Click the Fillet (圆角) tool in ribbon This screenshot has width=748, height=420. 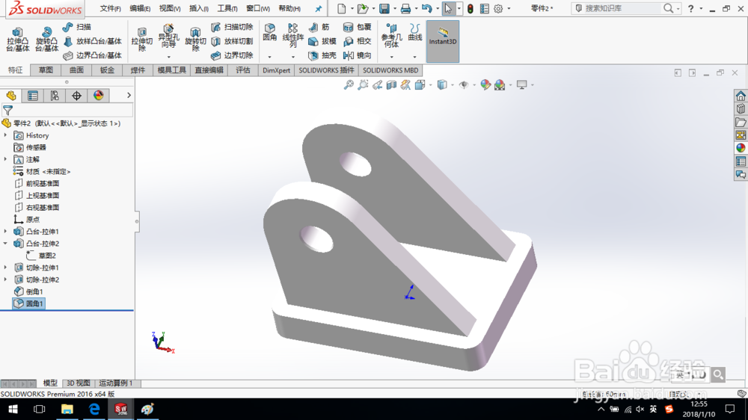pyautogui.click(x=269, y=32)
